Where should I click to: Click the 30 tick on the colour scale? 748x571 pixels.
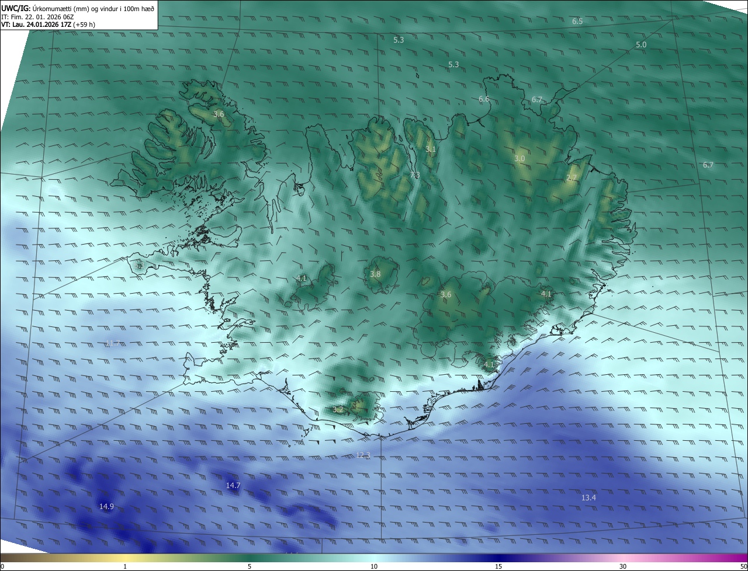(623, 566)
